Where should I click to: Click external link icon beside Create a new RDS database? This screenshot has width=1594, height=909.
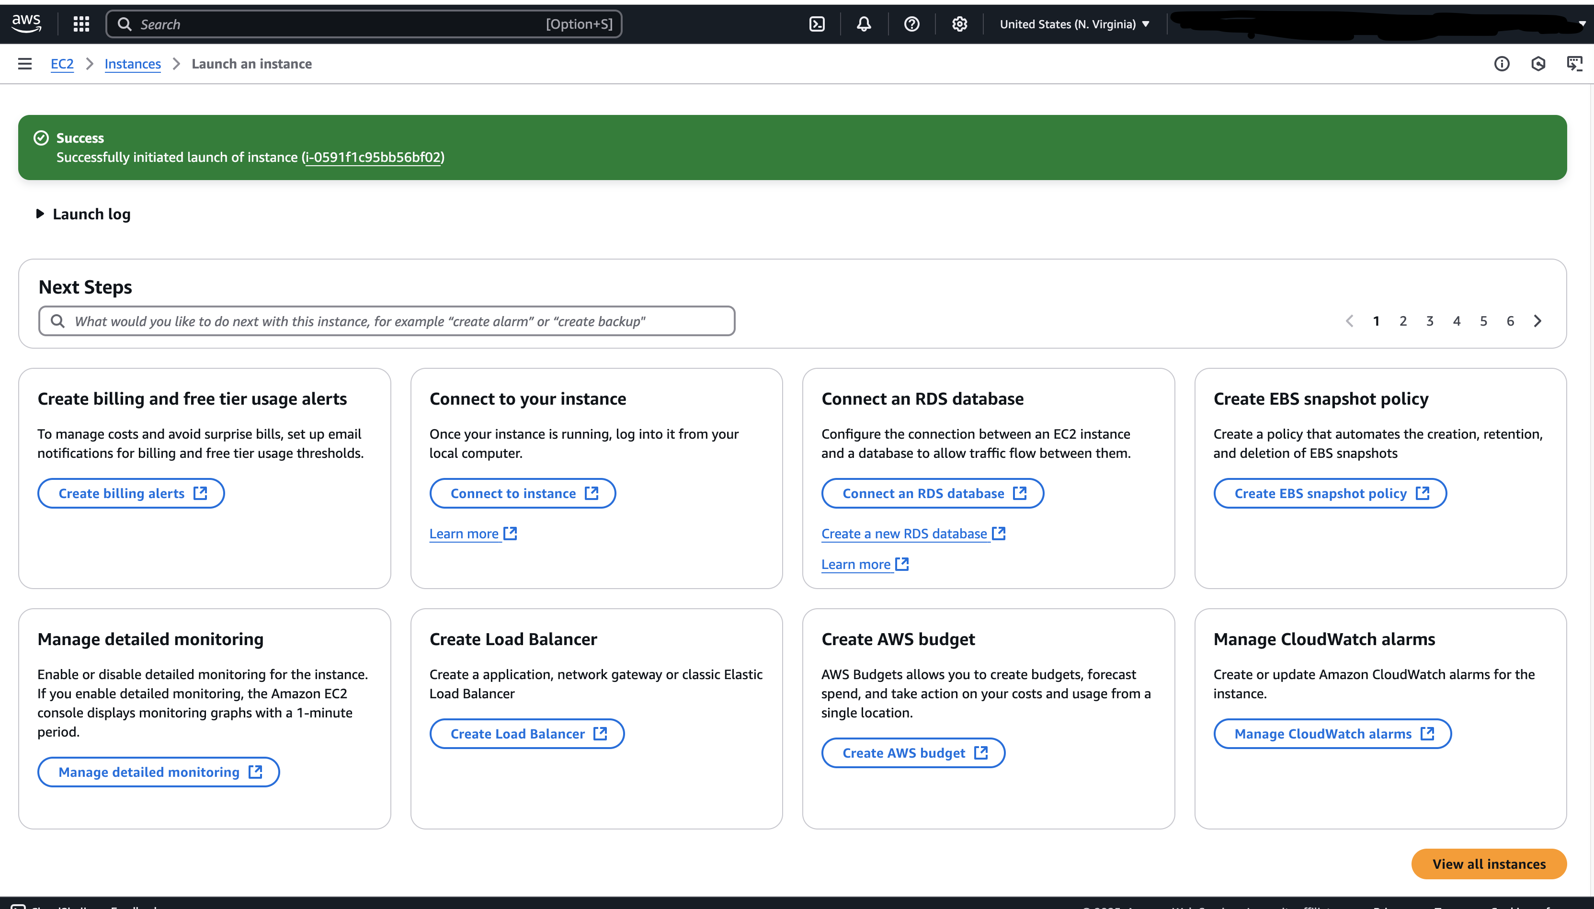(x=999, y=533)
